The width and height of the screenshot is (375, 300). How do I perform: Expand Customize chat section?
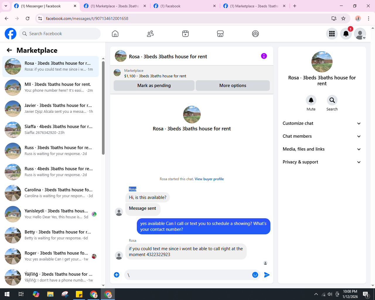[x=322, y=123]
